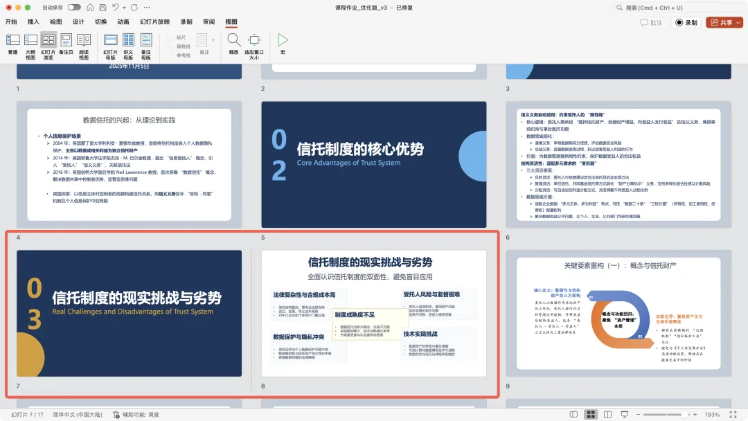
Task: Open the more options ellipsis icon
Action: (x=147, y=8)
